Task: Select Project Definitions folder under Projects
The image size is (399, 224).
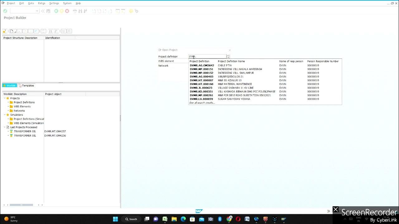Action: [24, 102]
